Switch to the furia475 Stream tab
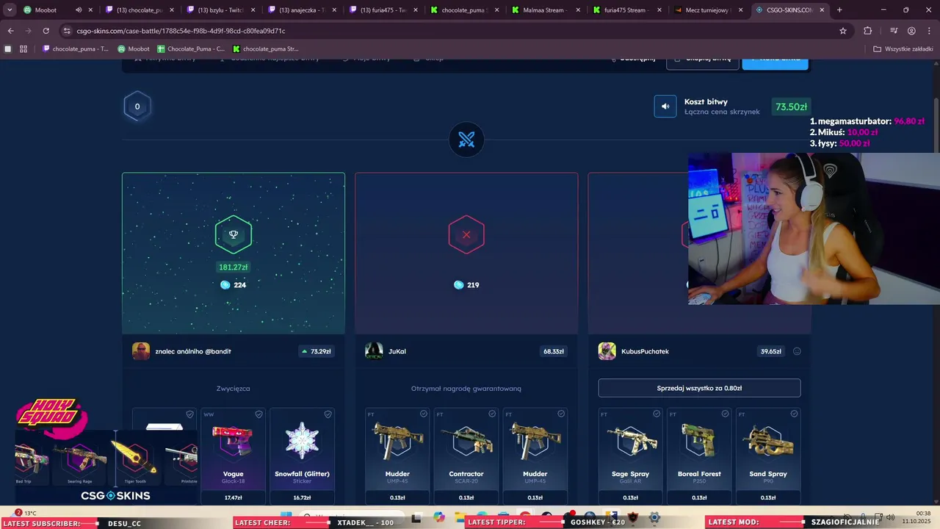The height and width of the screenshot is (529, 940). tap(626, 10)
